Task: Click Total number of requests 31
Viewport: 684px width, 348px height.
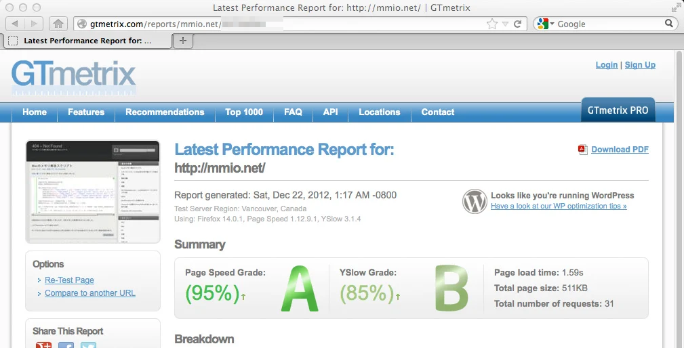Action: tap(554, 303)
